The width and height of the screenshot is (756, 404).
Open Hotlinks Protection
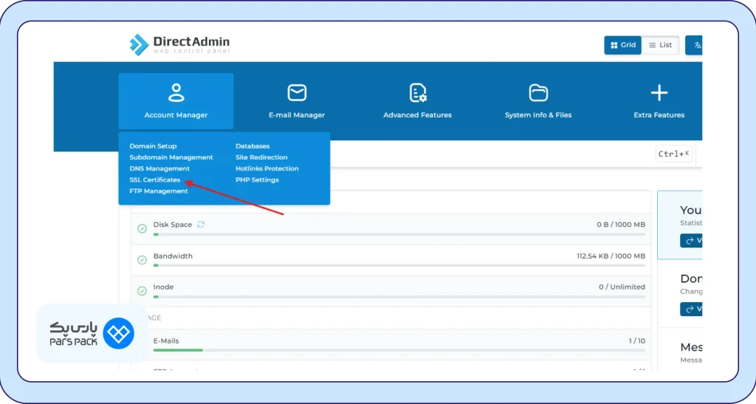point(267,168)
